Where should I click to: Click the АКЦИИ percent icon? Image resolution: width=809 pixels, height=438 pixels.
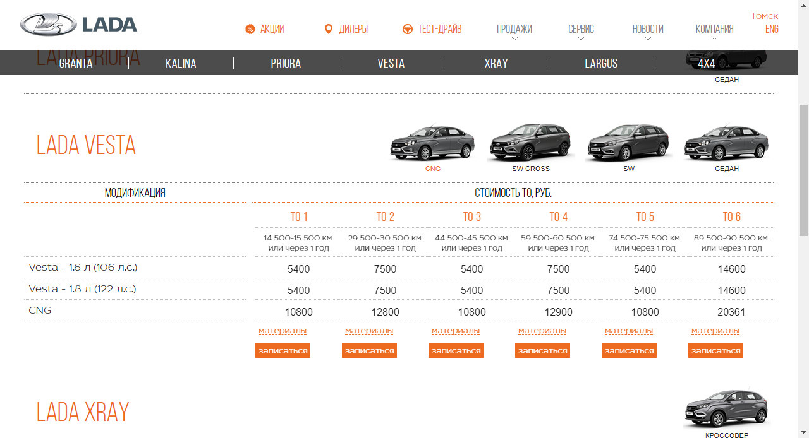pos(250,29)
